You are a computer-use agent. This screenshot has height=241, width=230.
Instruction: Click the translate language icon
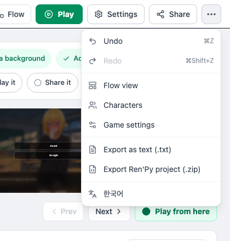coord(93,194)
